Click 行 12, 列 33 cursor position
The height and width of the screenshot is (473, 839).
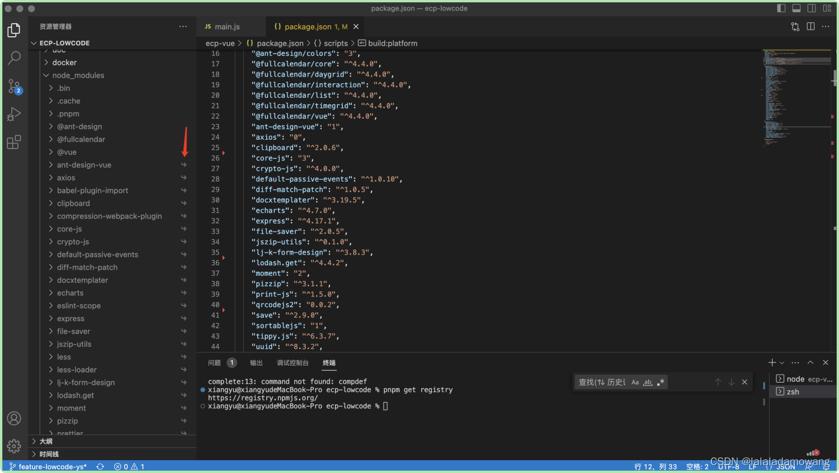(656, 466)
